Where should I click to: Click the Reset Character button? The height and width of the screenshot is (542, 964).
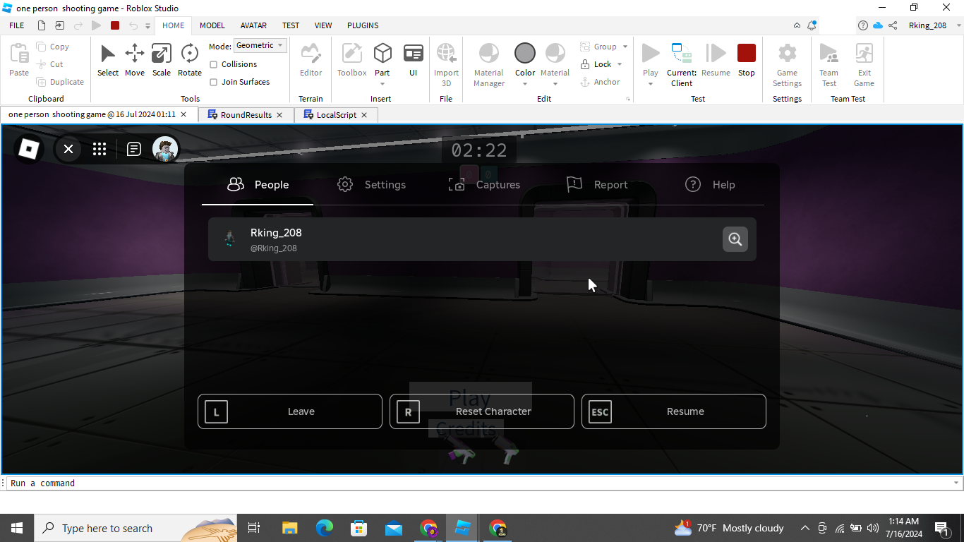click(x=482, y=411)
